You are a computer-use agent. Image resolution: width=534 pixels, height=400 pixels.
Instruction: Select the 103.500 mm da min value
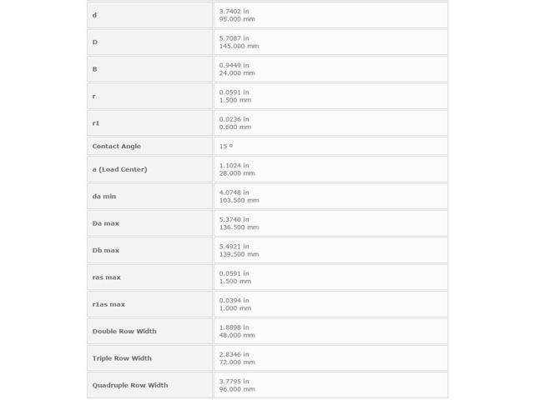pyautogui.click(x=239, y=200)
